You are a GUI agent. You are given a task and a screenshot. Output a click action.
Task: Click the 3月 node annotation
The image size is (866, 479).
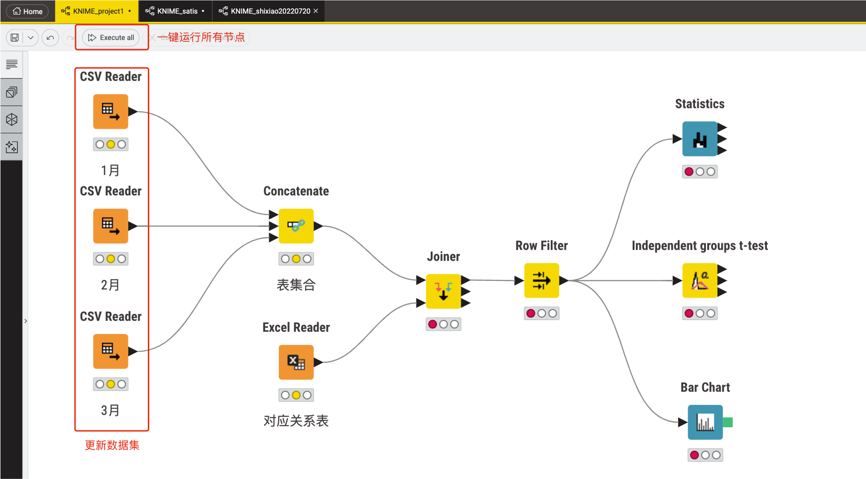point(111,410)
